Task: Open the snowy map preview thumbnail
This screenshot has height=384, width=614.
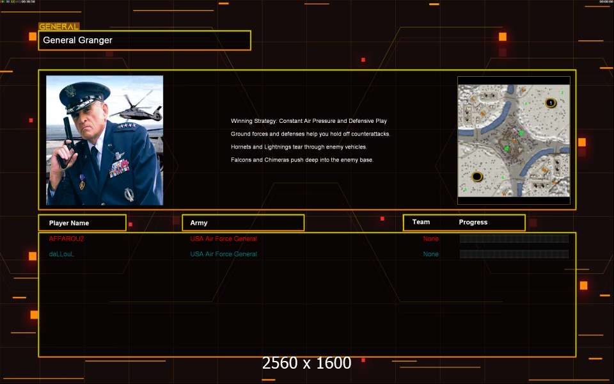Action: tap(514, 140)
